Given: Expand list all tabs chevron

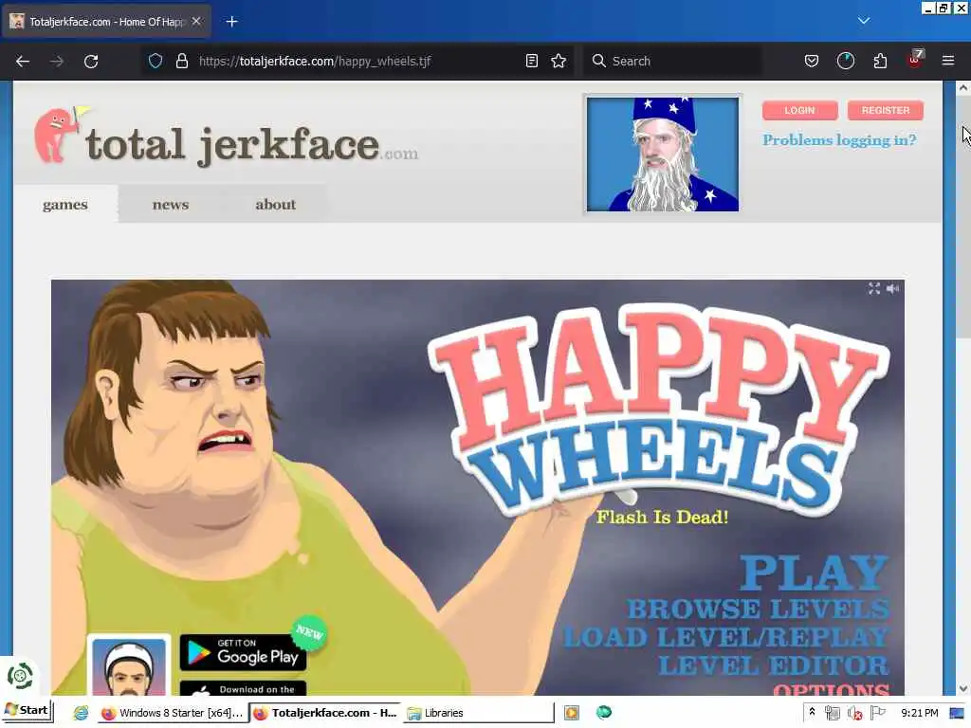Looking at the screenshot, I should coord(863,21).
